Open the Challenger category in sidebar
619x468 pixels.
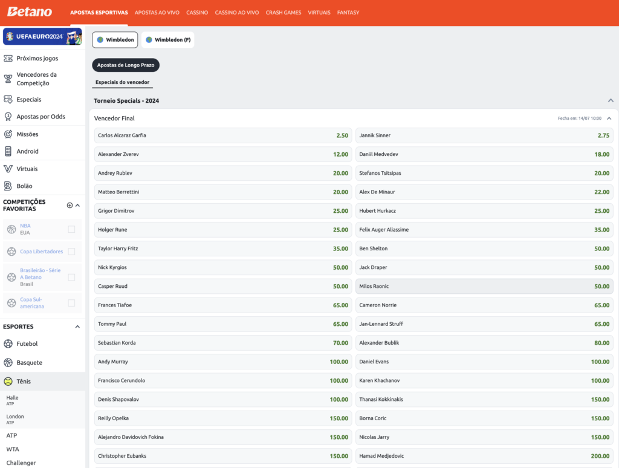click(21, 463)
